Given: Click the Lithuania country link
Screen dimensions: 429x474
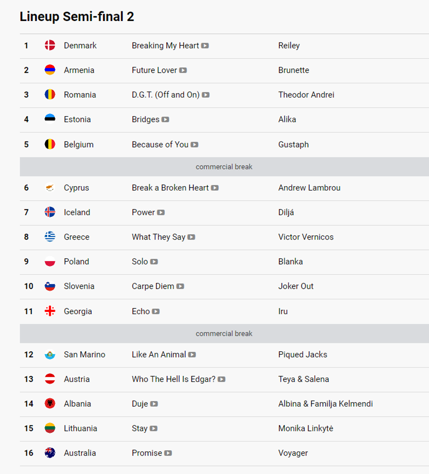Looking at the screenshot, I should coord(81,428).
